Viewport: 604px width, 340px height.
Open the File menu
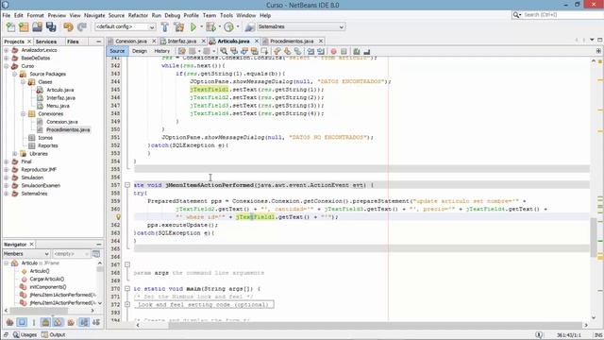7,15
